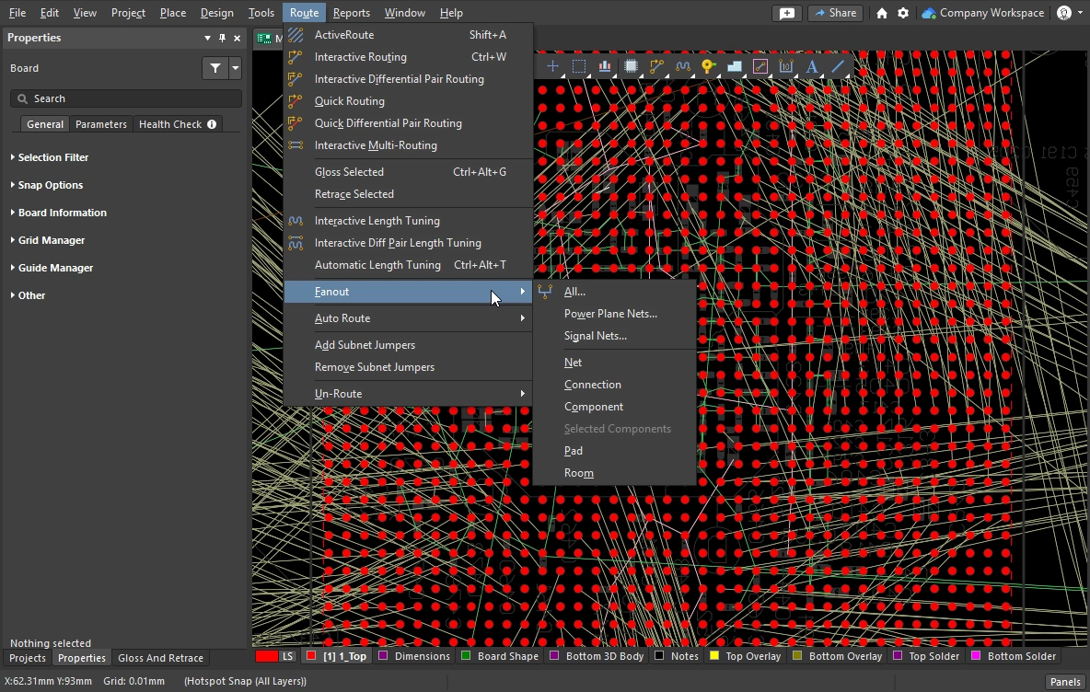
Task: Choose Signal Nets from Fanout submenu
Action: [595, 336]
